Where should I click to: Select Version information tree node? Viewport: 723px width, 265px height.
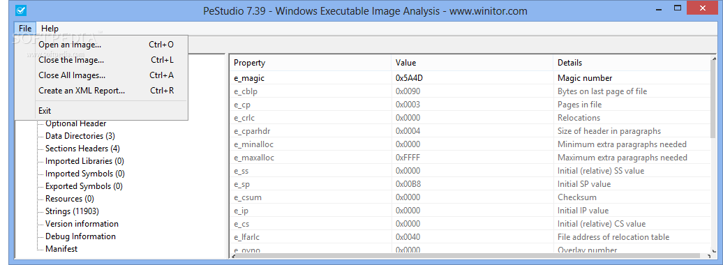pos(82,224)
